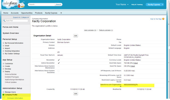Expand the Deploy section
The width and height of the screenshot is (170, 100).
[x=3, y=72]
